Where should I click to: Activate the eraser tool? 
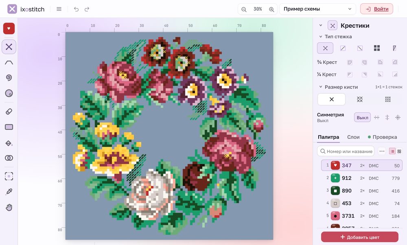pyautogui.click(x=9, y=112)
